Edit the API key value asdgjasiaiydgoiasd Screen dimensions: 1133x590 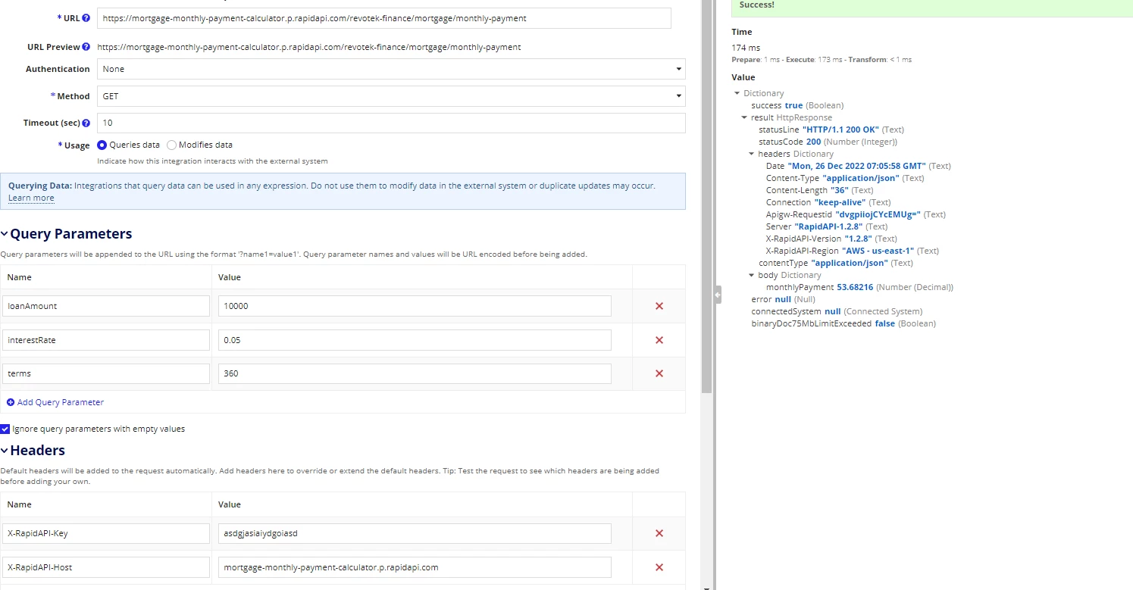pos(415,533)
